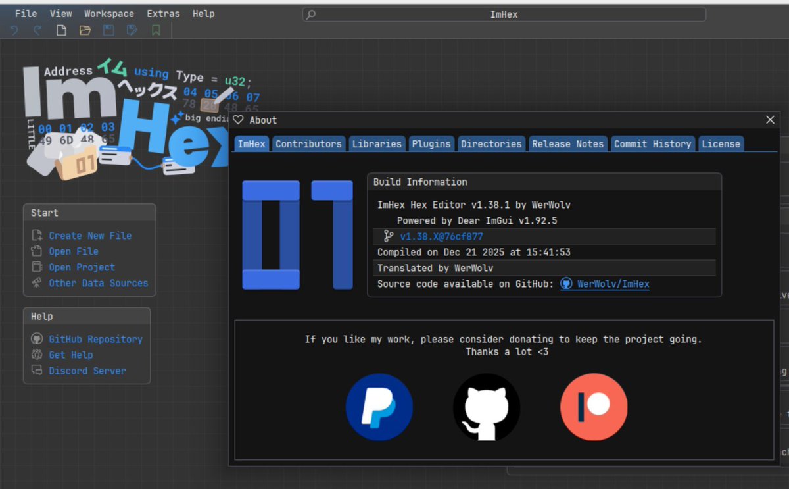This screenshot has height=489, width=789.
Task: Click the GitHub Repository icon in Help
Action: tap(37, 339)
